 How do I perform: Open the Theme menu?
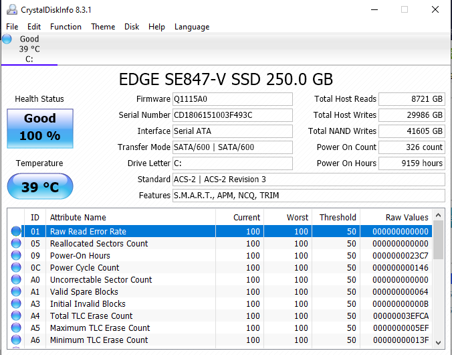[x=103, y=27]
